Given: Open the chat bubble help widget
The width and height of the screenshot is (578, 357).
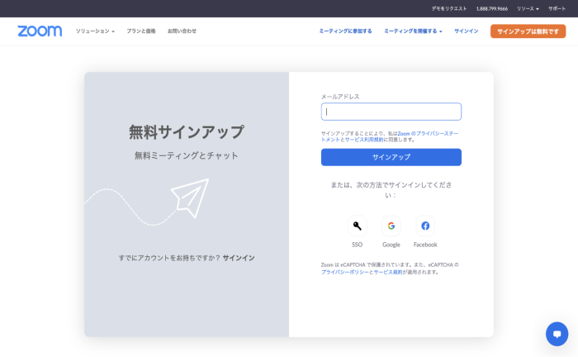Looking at the screenshot, I should coord(557,334).
